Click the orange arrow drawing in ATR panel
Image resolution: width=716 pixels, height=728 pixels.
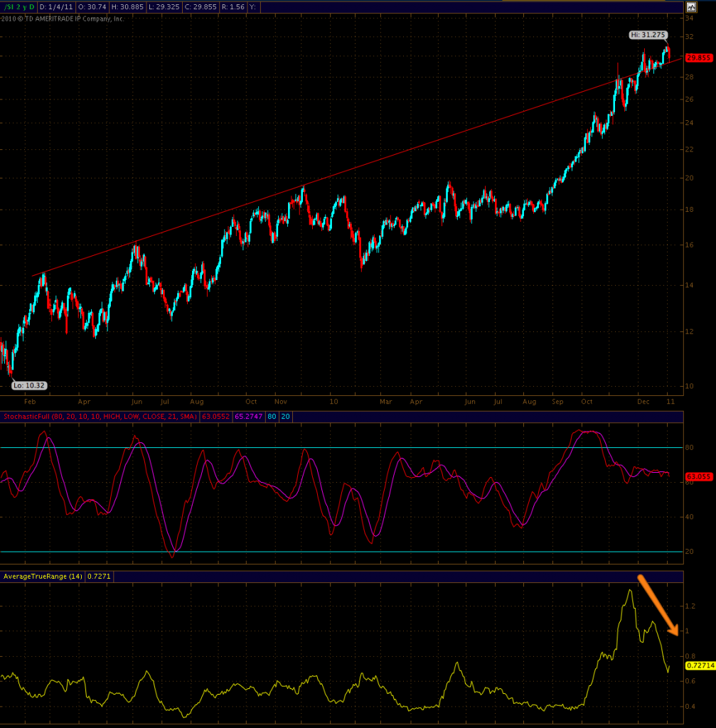[656, 604]
